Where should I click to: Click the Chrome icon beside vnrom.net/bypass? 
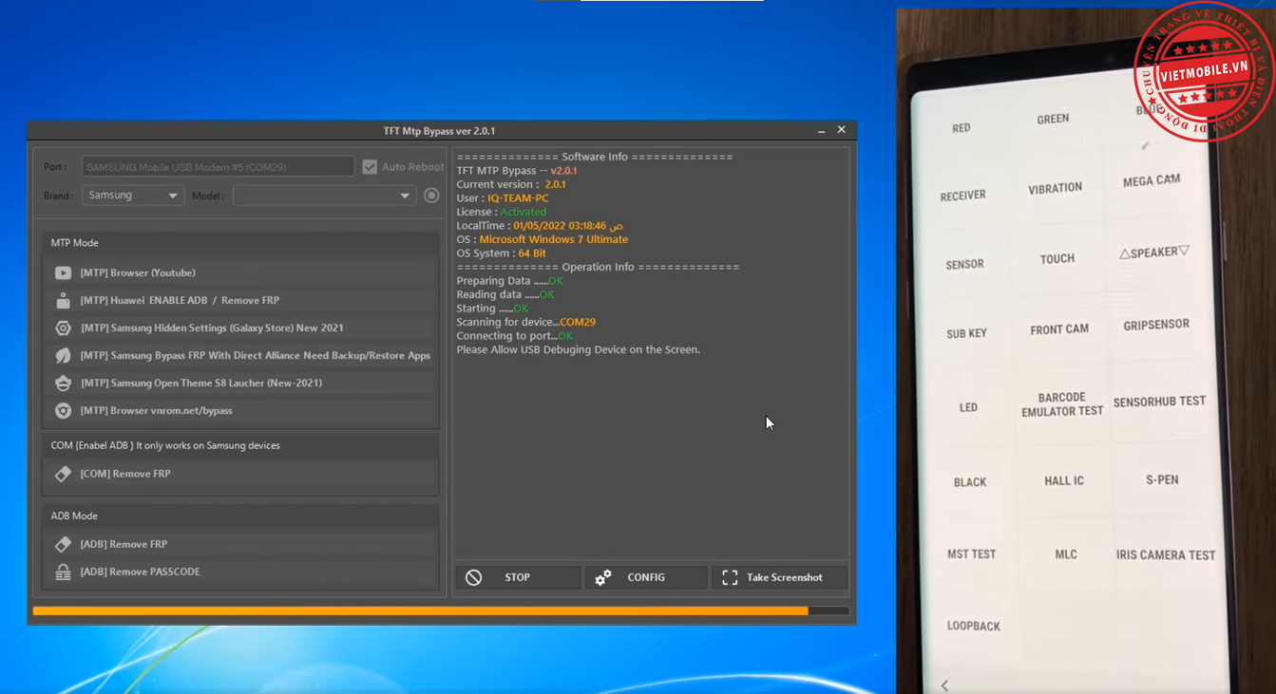pos(63,410)
